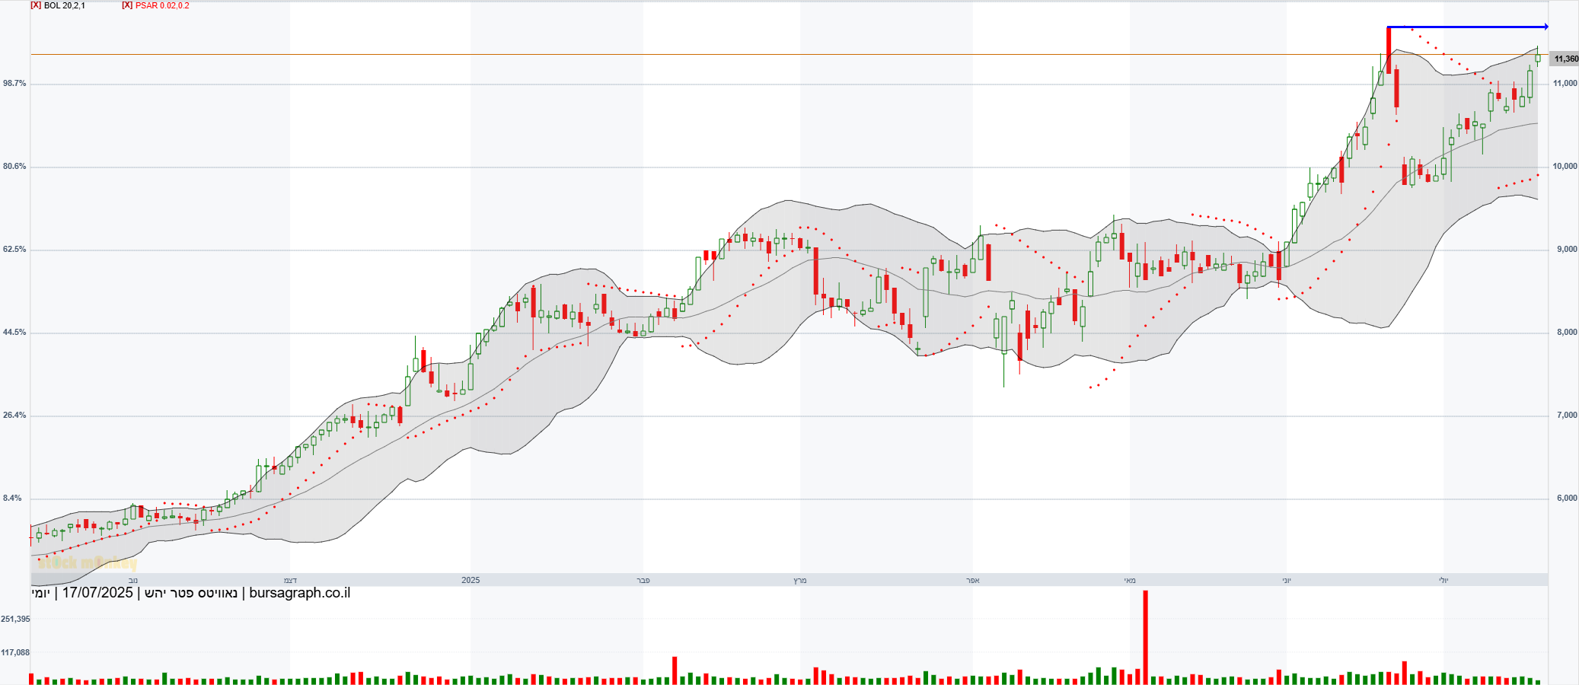Click the 62.5% percentage axis label
The image size is (1579, 685).
pyautogui.click(x=14, y=249)
